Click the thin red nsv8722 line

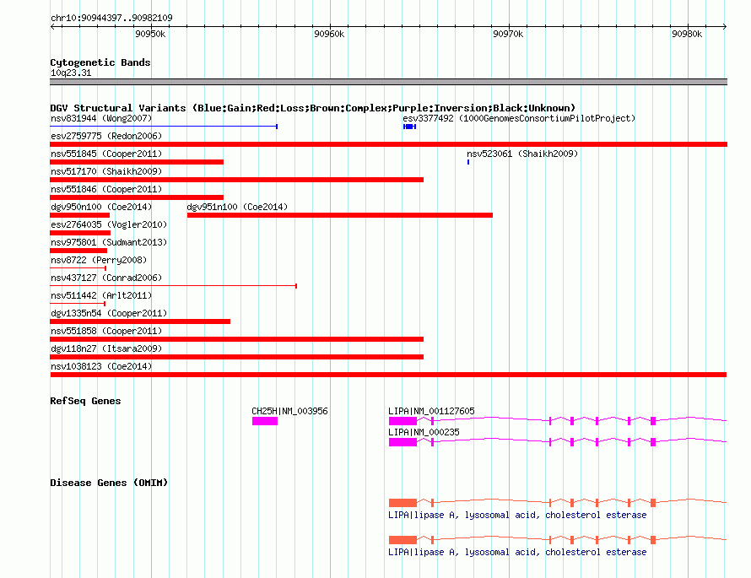tap(78, 268)
